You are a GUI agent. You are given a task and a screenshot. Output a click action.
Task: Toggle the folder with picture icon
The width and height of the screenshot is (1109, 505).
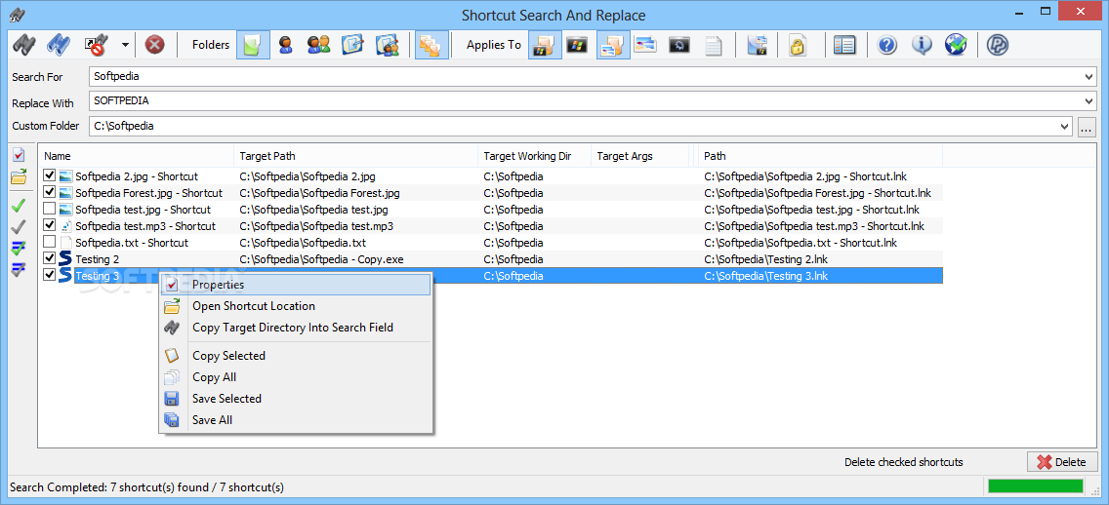tap(613, 45)
